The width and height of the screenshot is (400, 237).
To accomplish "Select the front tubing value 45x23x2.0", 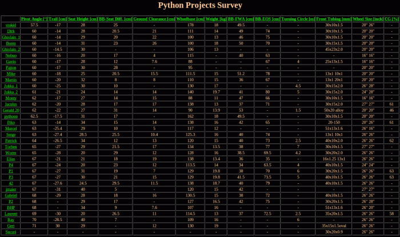I will point(334,50).
